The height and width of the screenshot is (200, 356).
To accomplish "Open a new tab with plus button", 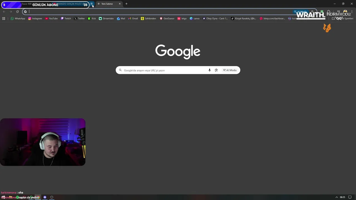I will [x=126, y=4].
